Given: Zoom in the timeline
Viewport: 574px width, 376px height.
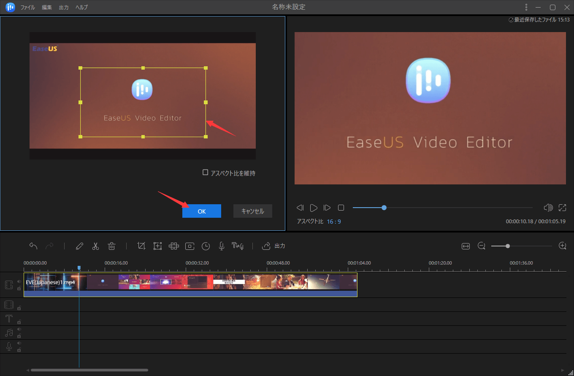Looking at the screenshot, I should 562,246.
